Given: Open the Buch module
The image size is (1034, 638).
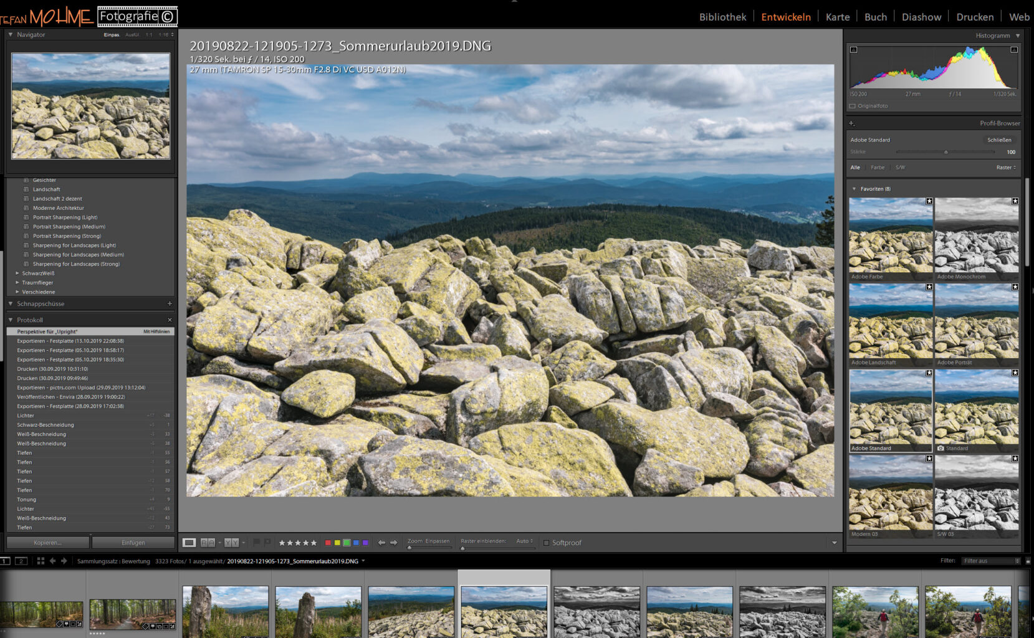Looking at the screenshot, I should [x=875, y=17].
